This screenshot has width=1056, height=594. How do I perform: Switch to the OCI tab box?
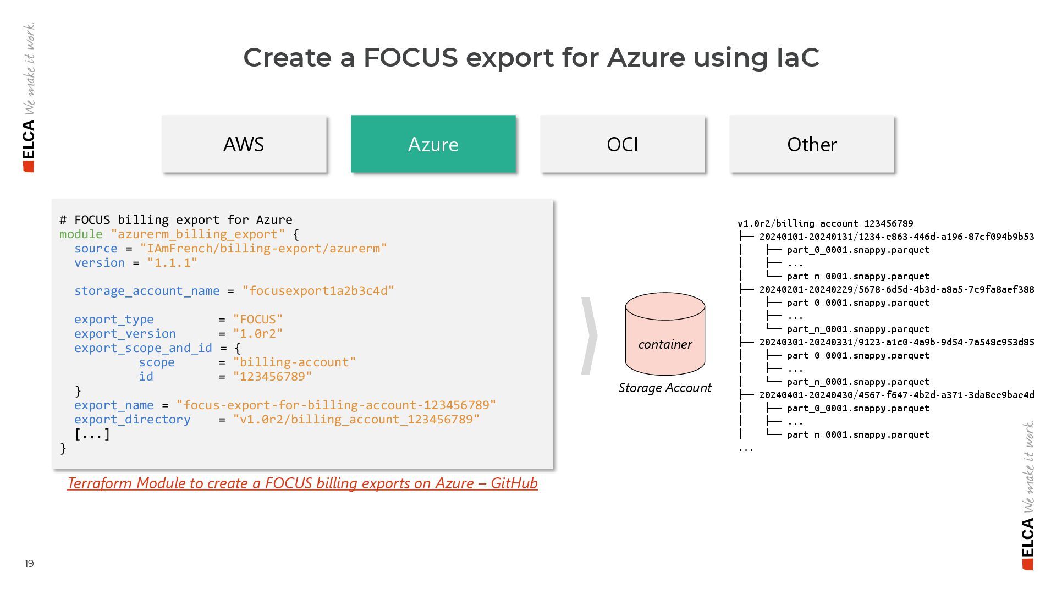coord(622,144)
